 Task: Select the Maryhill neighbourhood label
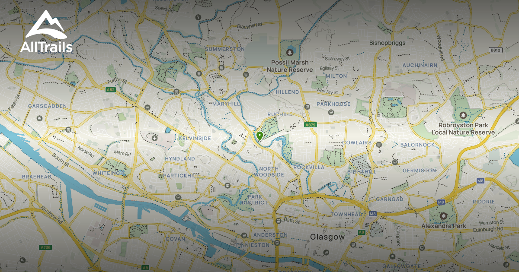[x=226, y=104]
